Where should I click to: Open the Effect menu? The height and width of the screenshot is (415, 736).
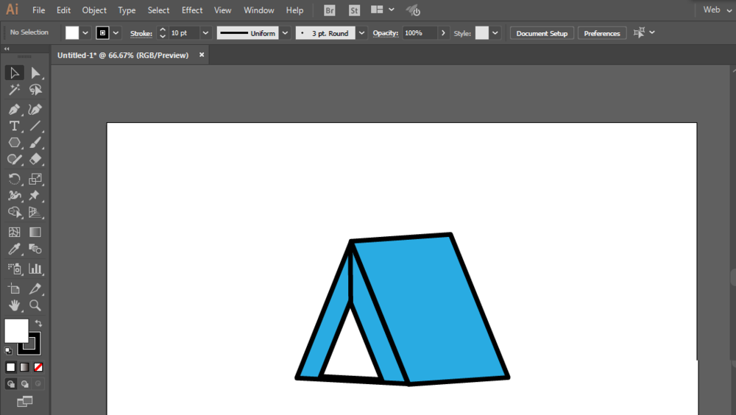pos(192,10)
